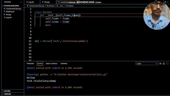Switch to the first.py editor tab
The width and height of the screenshot is (170, 96).
(x=47, y=2)
